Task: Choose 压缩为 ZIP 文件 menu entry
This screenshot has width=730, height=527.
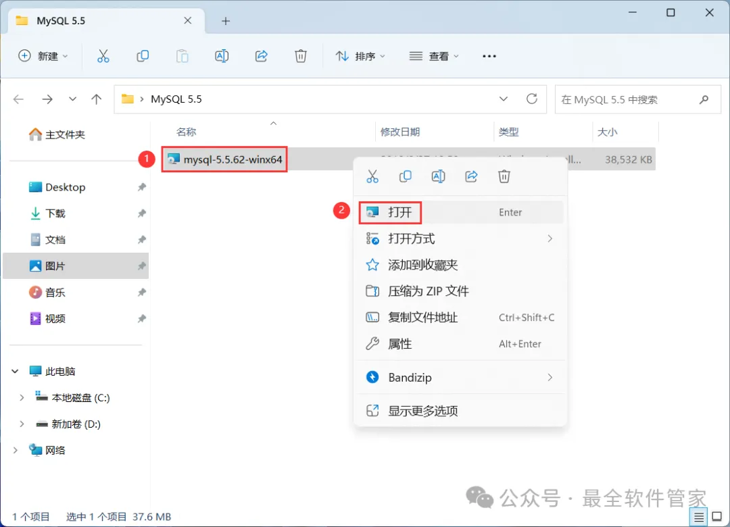Action: coord(460,291)
